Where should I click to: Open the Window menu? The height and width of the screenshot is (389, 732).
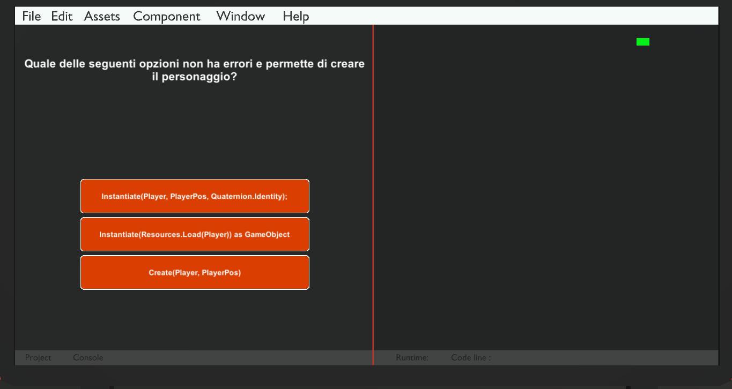(241, 17)
